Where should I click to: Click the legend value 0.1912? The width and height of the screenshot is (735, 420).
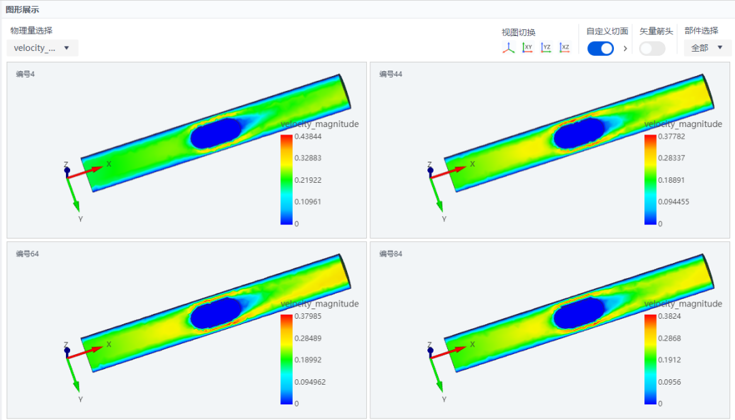(670, 360)
